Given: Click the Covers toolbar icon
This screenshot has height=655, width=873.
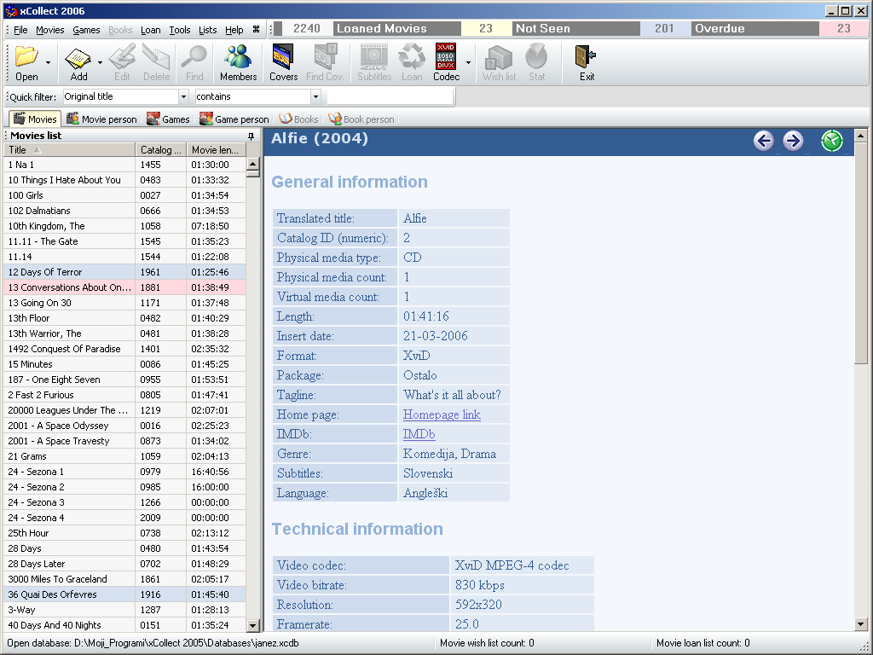Looking at the screenshot, I should [x=283, y=58].
